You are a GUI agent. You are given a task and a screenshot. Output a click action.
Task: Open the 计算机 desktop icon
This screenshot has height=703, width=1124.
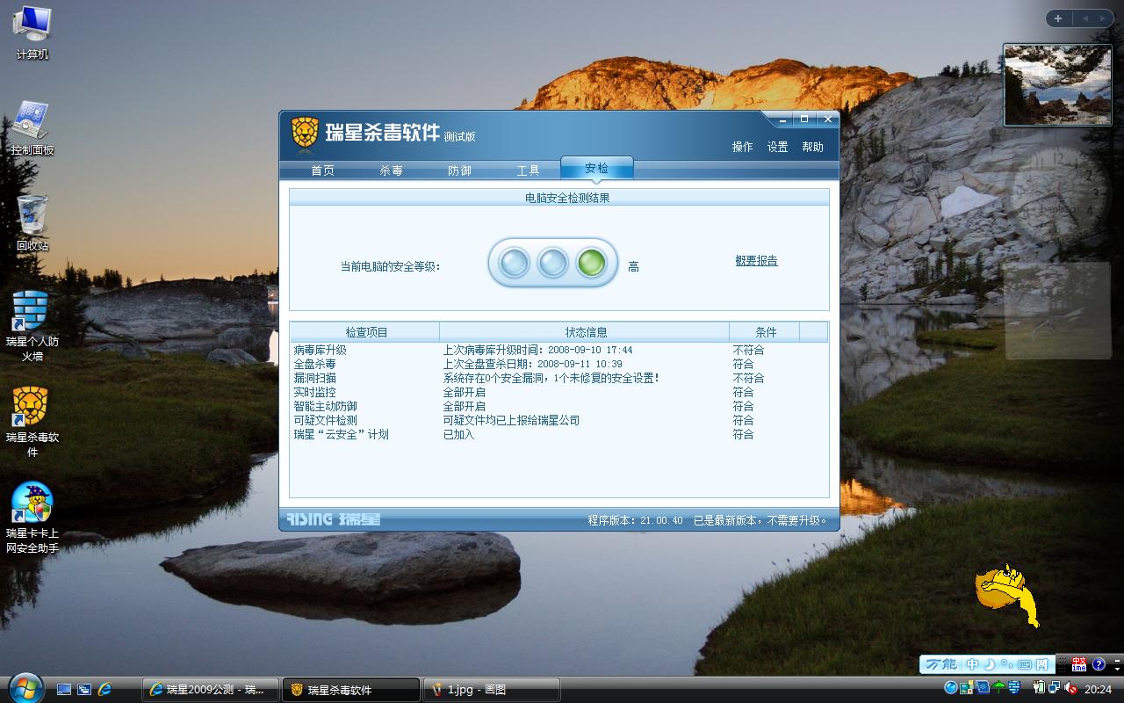(32, 33)
